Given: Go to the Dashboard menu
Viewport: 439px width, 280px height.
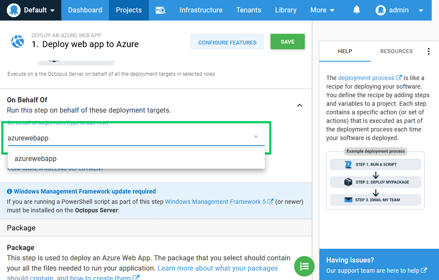Looking at the screenshot, I should [x=85, y=10].
